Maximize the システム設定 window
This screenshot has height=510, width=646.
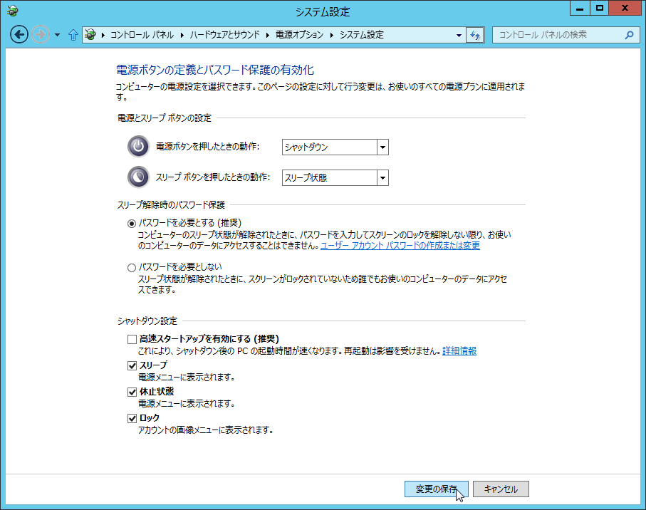(x=600, y=9)
